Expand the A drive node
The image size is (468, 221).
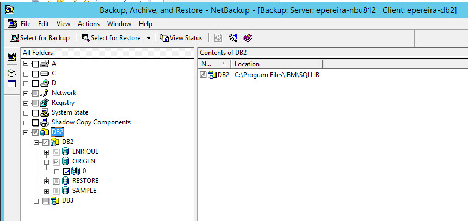point(26,64)
